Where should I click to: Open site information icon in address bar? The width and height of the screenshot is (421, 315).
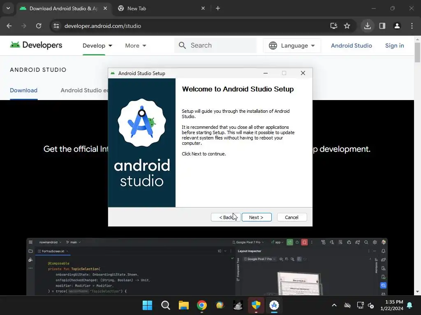(56, 26)
